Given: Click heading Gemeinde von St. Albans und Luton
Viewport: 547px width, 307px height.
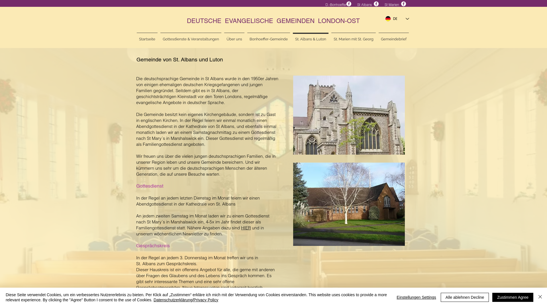Looking at the screenshot, I should pos(180,60).
